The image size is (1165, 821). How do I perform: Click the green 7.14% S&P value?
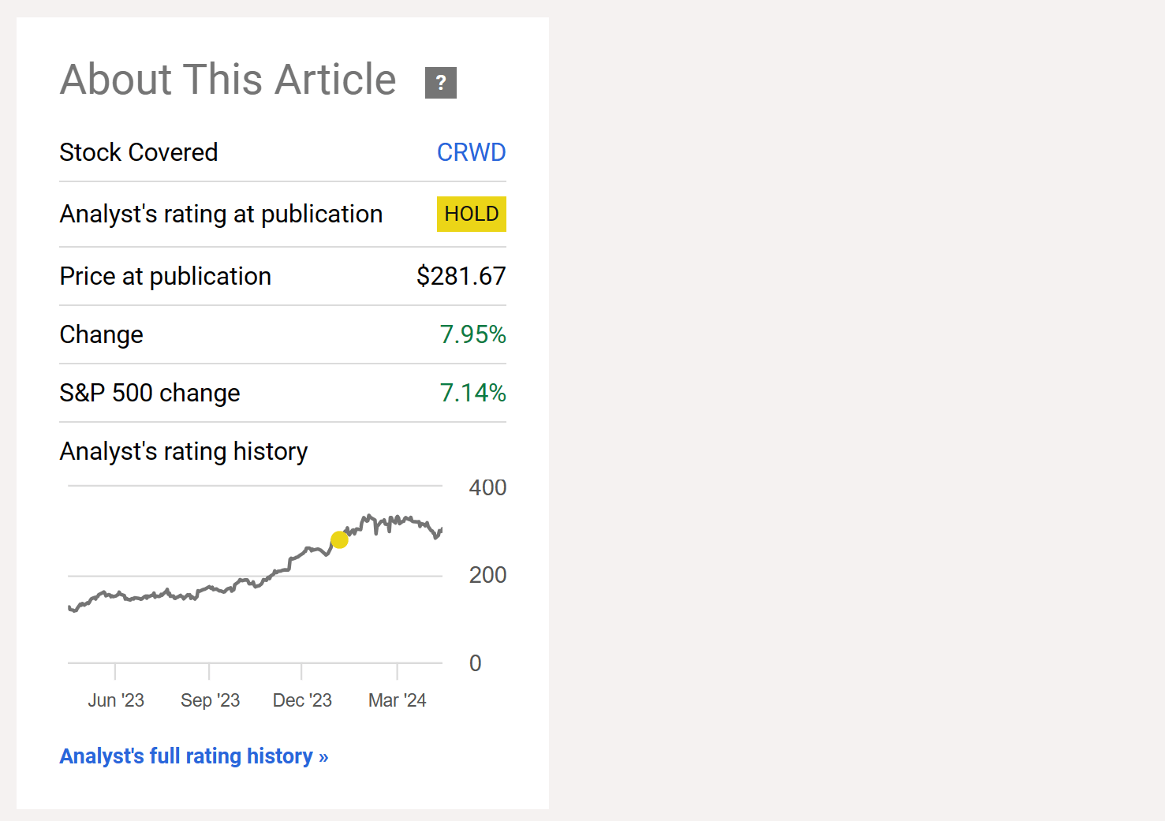coord(472,393)
